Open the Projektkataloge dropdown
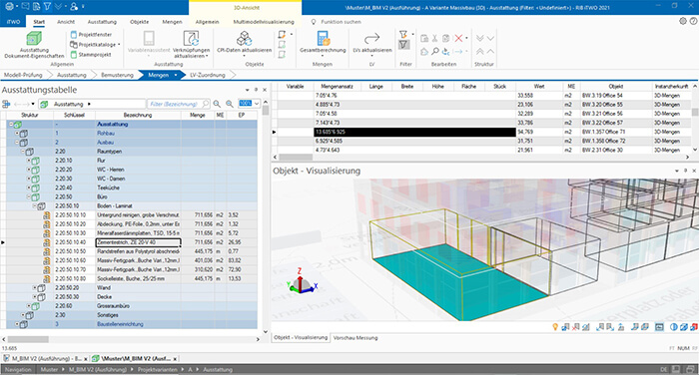The width and height of the screenshot is (699, 375). click(95, 45)
